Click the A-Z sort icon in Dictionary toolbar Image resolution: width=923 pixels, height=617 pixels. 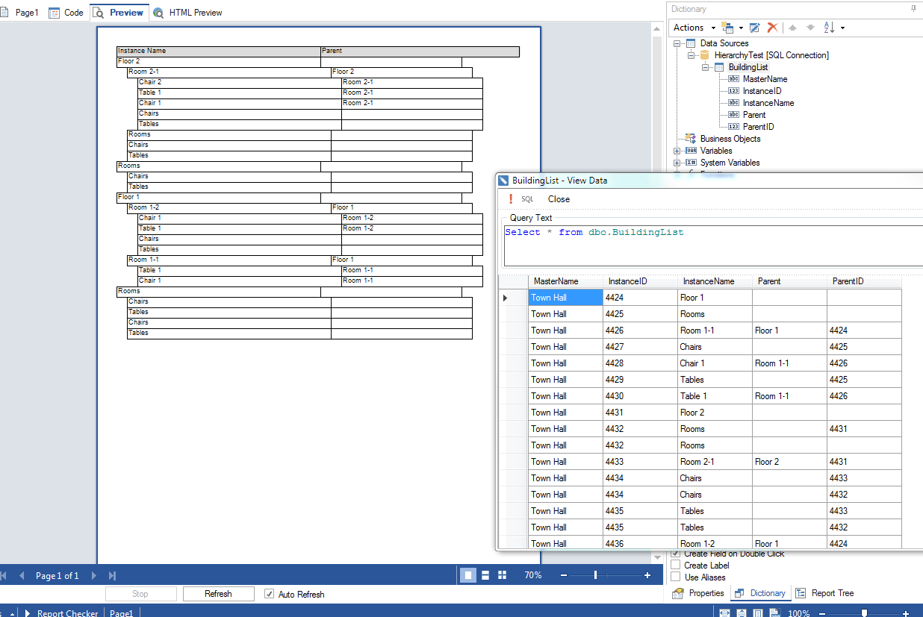829,28
